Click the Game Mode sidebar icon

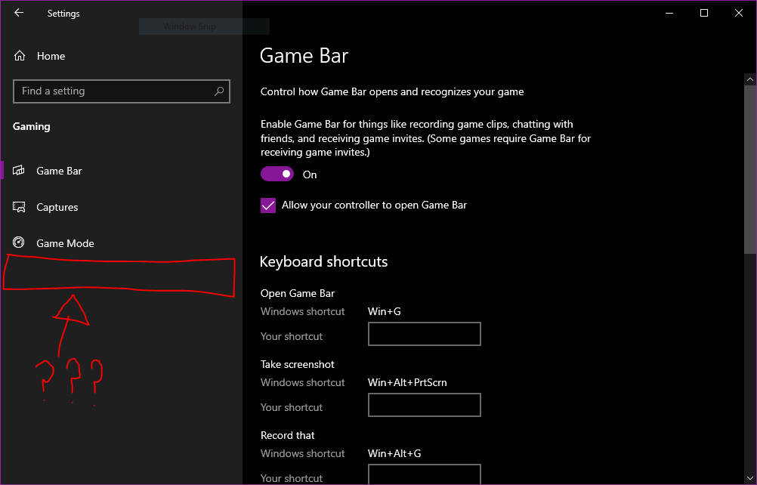pyautogui.click(x=19, y=242)
